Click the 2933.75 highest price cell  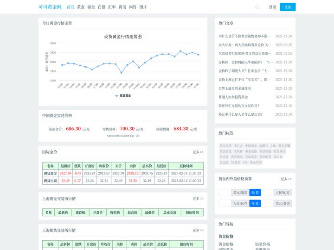[147, 173]
